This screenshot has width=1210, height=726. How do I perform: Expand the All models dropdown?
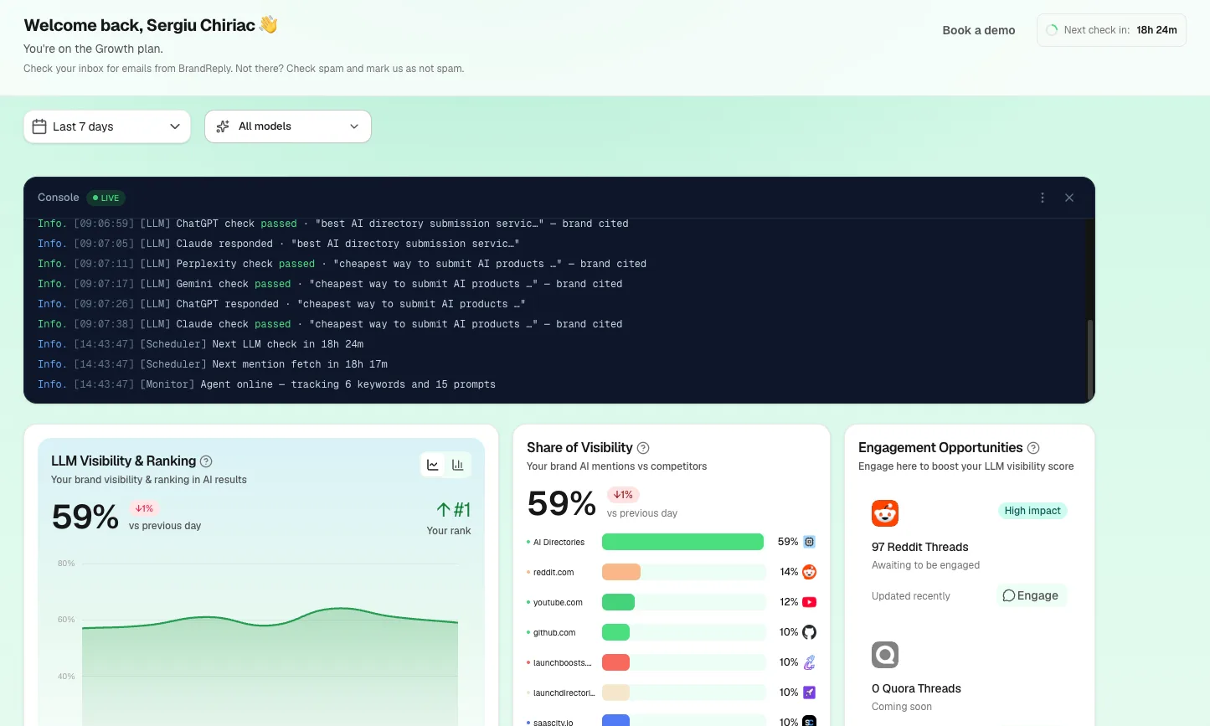(x=288, y=126)
